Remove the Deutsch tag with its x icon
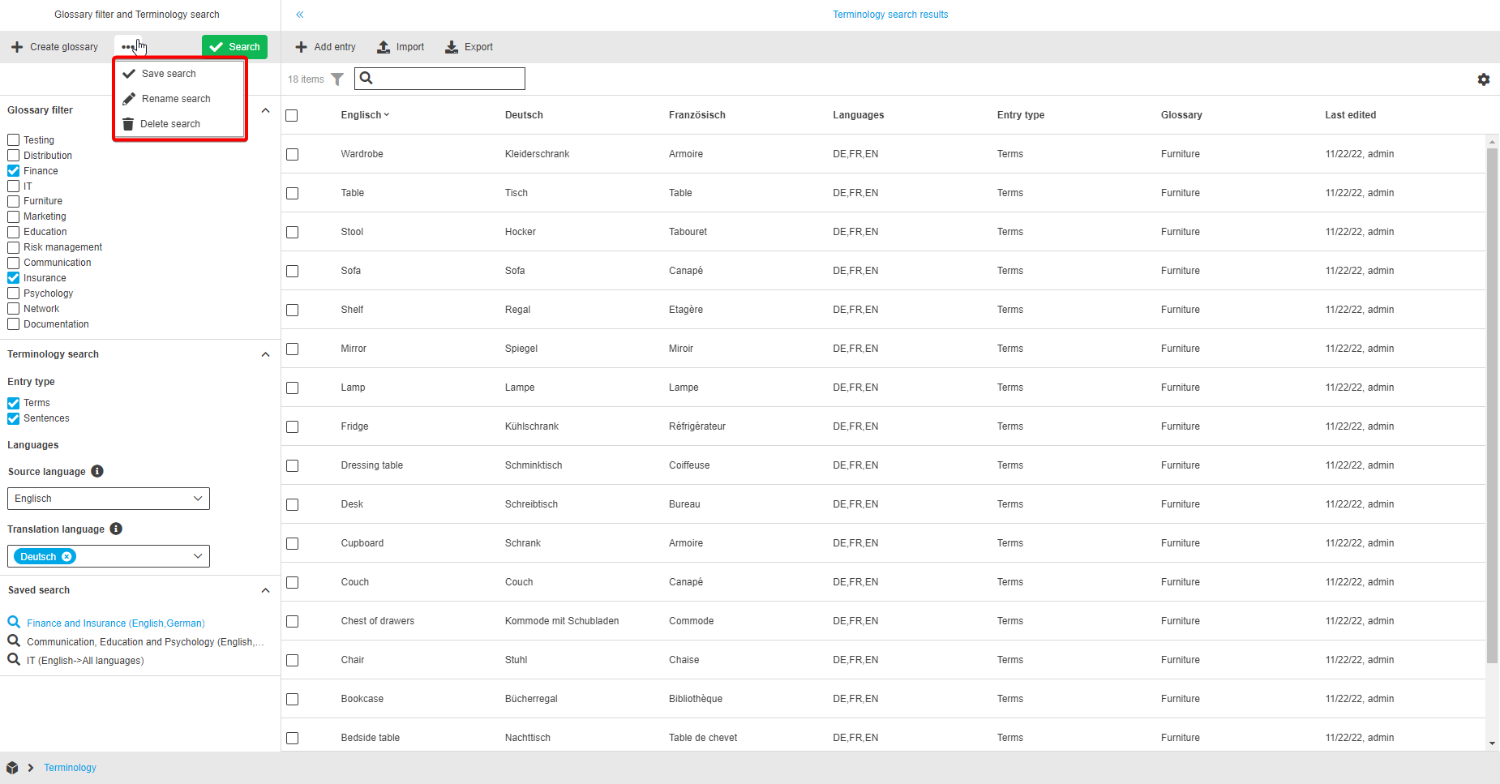This screenshot has height=784, width=1500. click(66, 557)
